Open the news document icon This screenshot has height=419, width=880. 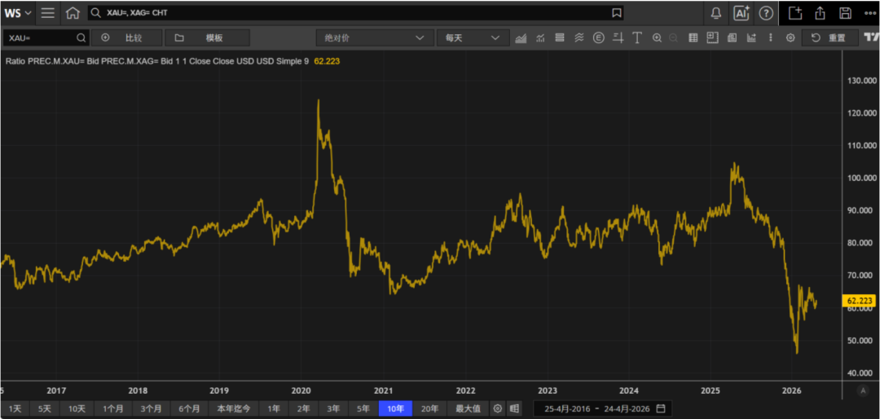pos(732,38)
